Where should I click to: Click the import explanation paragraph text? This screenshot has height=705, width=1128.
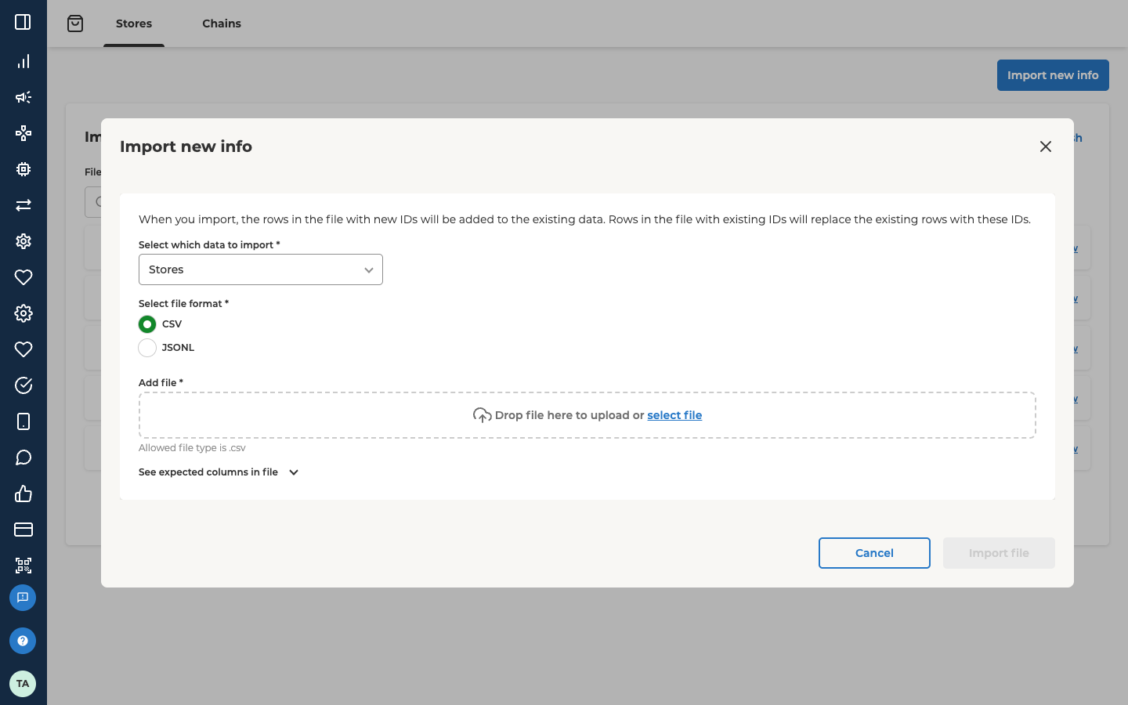pyautogui.click(x=584, y=219)
